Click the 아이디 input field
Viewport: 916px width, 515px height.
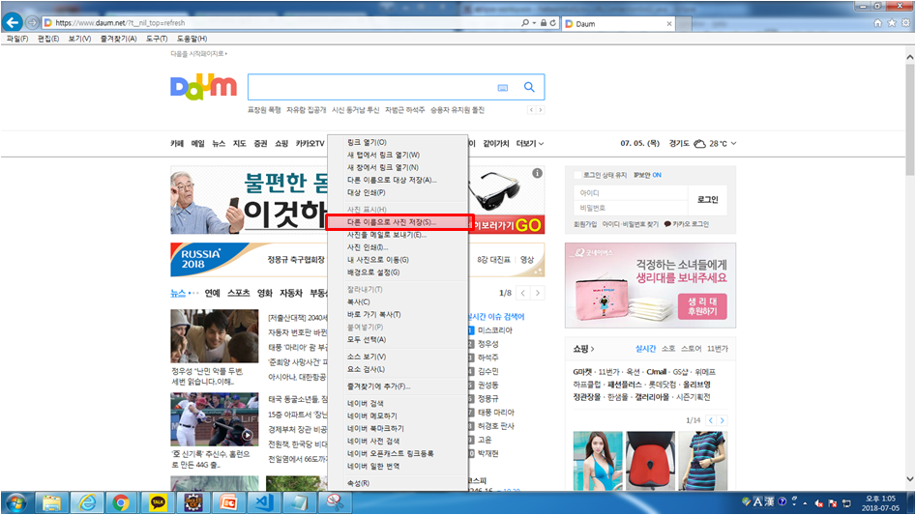tap(631, 193)
